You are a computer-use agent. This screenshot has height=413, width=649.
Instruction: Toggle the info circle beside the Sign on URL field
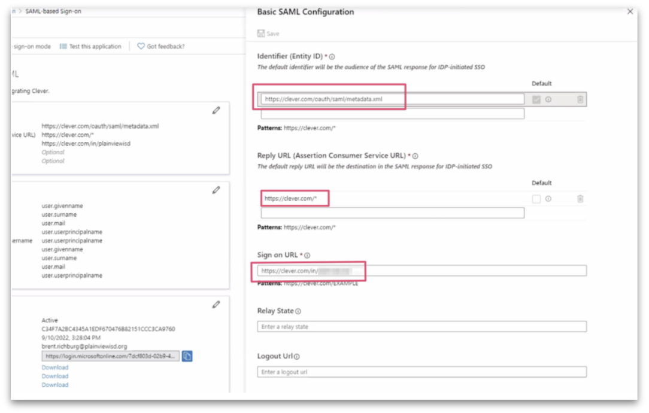pos(307,254)
